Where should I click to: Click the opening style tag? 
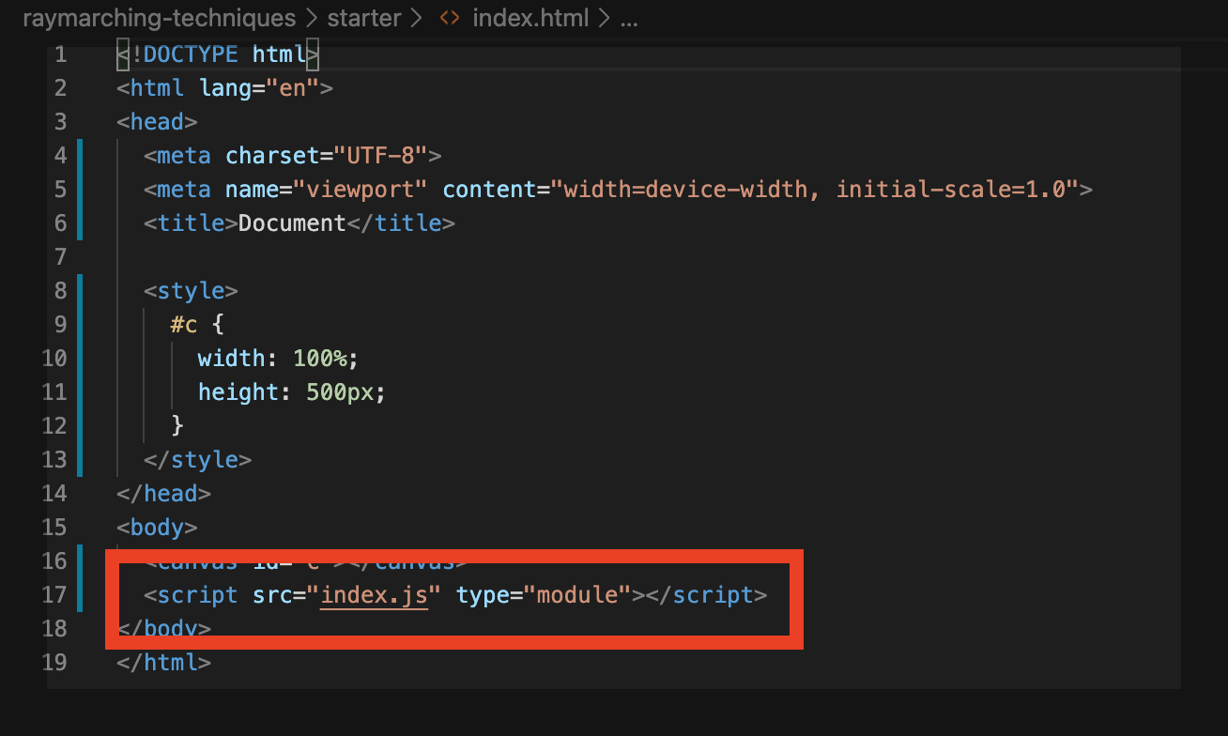[x=191, y=290]
